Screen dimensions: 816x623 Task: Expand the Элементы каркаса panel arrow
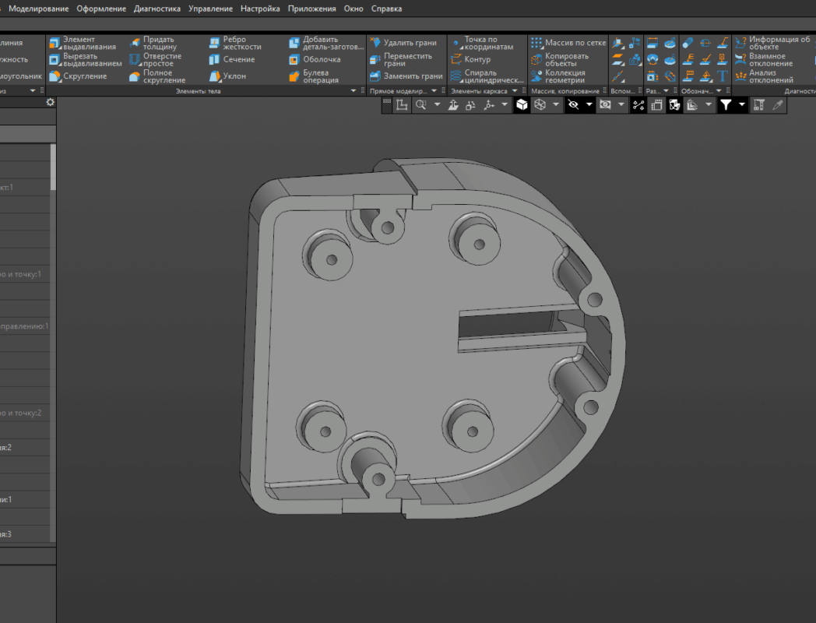tap(515, 91)
